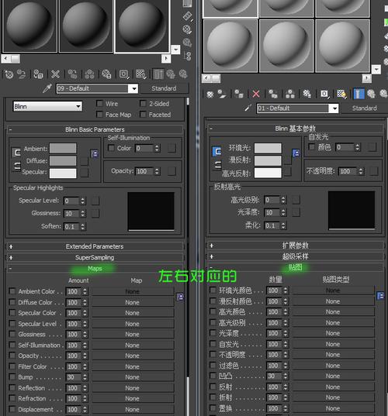Click Show Map in Viewport in English toolbar
The height and width of the screenshot is (416, 388).
(141, 74)
